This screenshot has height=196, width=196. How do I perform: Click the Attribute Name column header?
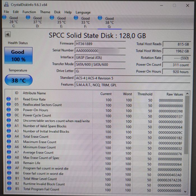(x=34, y=93)
